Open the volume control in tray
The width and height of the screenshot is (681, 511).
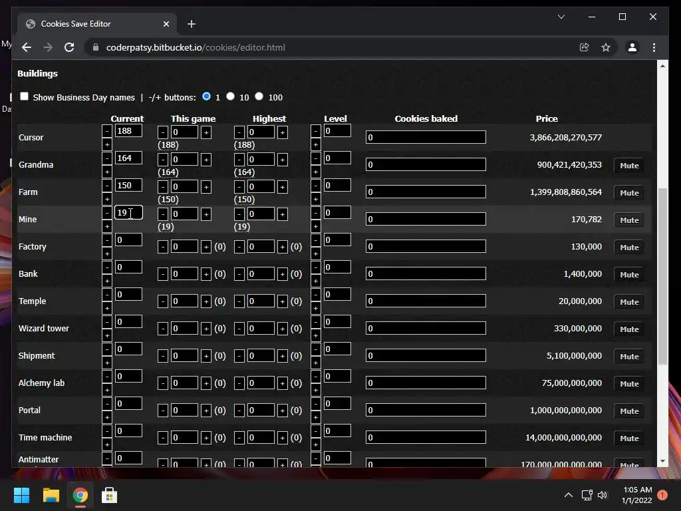point(603,495)
